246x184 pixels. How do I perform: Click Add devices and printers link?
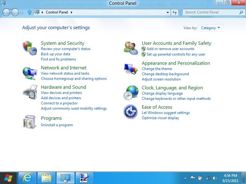click(61, 98)
